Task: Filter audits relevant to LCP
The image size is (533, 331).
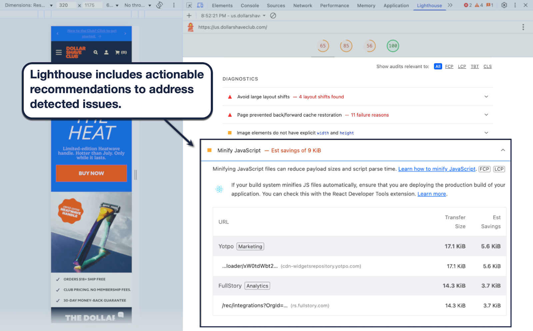Action: [x=462, y=66]
